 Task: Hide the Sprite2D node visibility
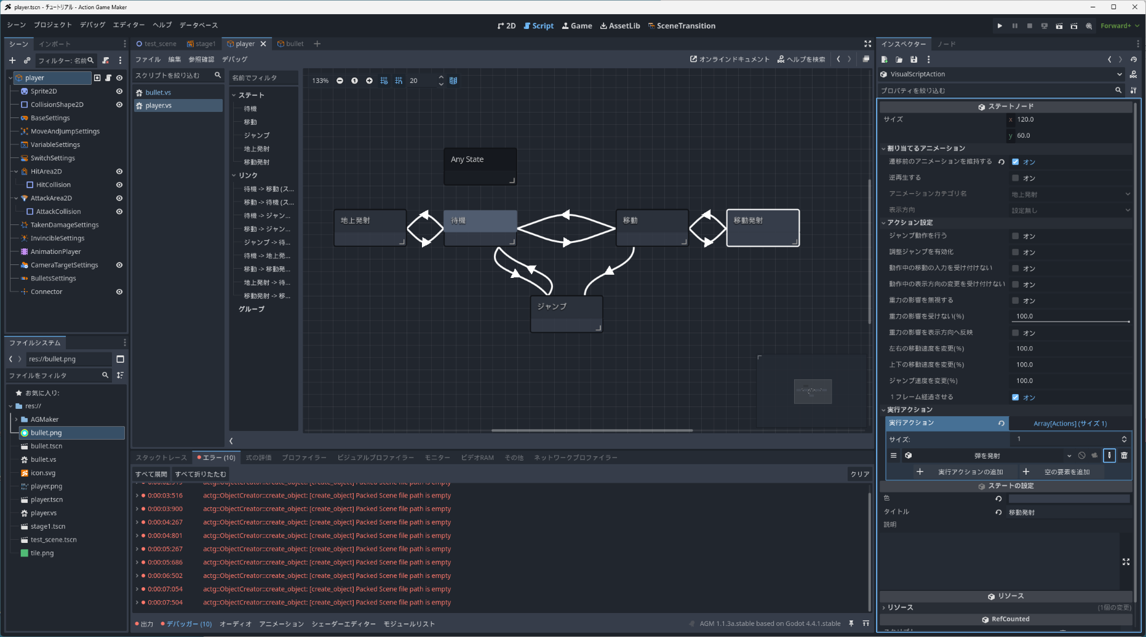pos(119,91)
